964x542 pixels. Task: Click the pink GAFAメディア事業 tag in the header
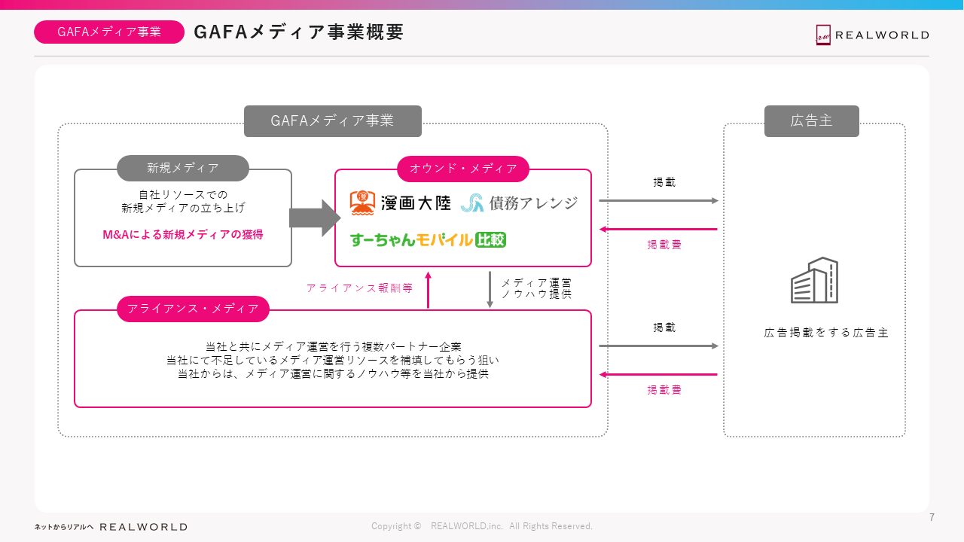click(109, 32)
